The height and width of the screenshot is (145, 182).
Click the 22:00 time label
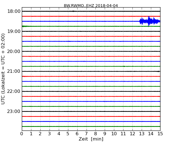click(x=14, y=91)
